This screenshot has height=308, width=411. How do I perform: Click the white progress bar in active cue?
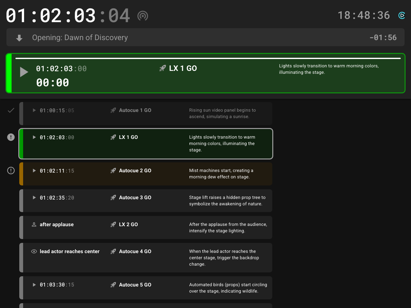pyautogui.click(x=208, y=58)
